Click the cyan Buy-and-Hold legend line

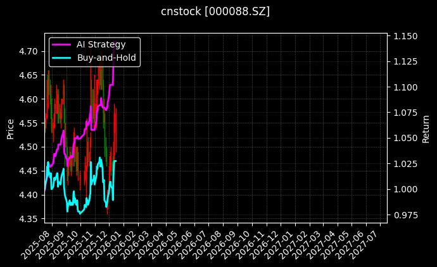pos(61,58)
